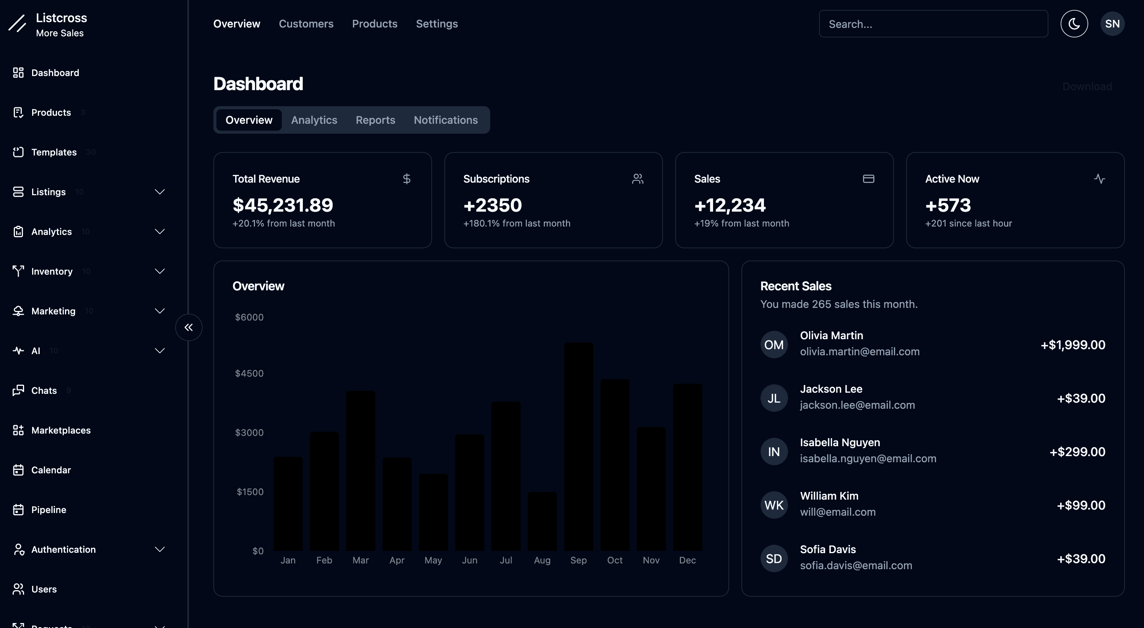Click the Users icon in sidebar

pyautogui.click(x=18, y=589)
